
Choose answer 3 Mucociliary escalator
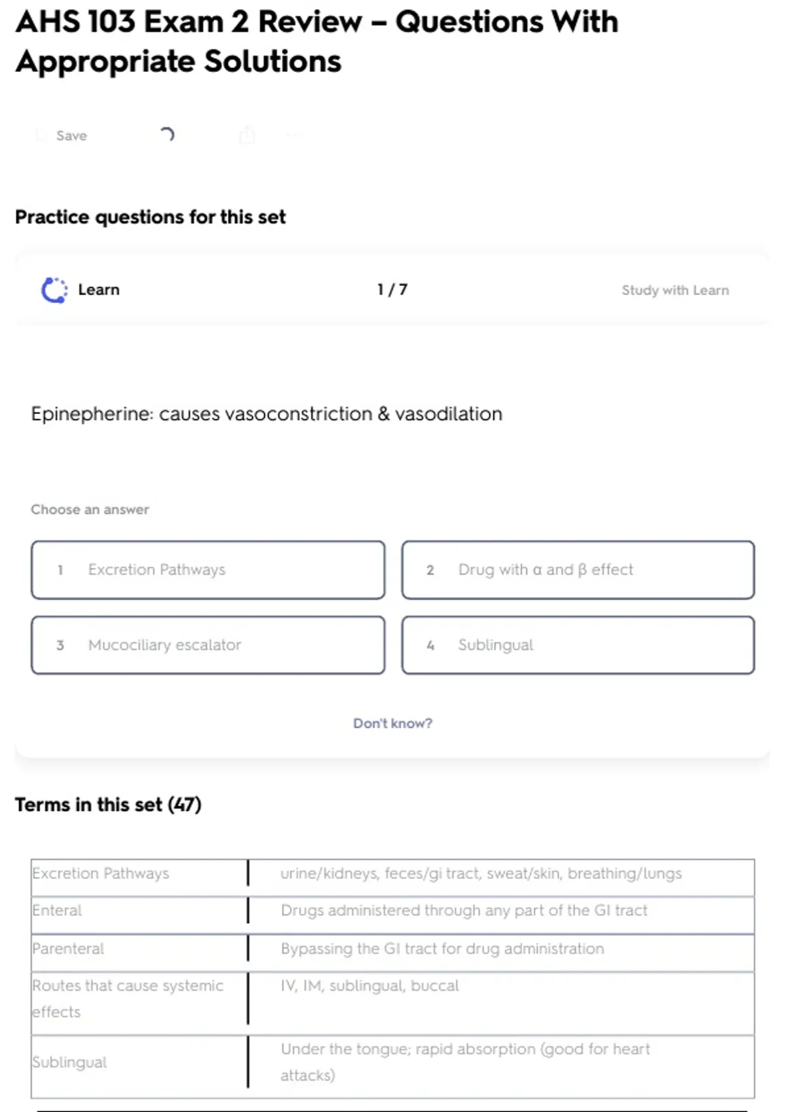[x=208, y=645]
